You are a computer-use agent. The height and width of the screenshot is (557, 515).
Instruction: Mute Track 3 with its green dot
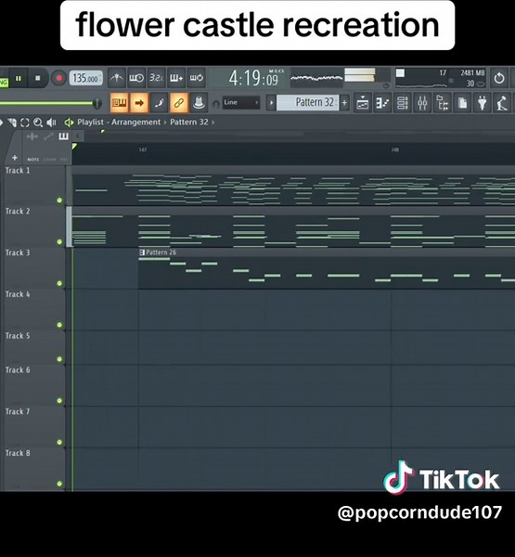tap(59, 283)
